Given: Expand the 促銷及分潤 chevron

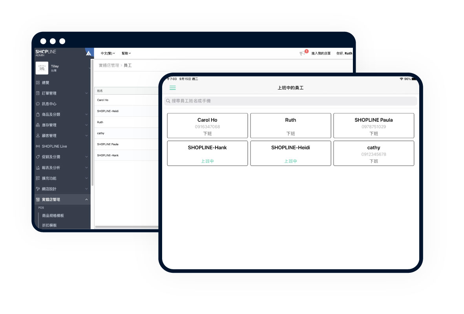Looking at the screenshot, I should point(86,157).
